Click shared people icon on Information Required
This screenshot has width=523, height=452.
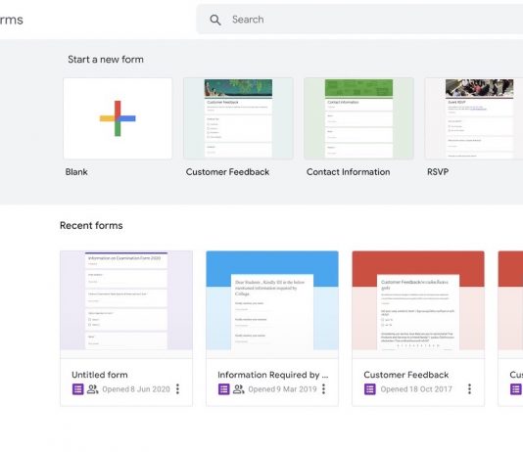(239, 389)
